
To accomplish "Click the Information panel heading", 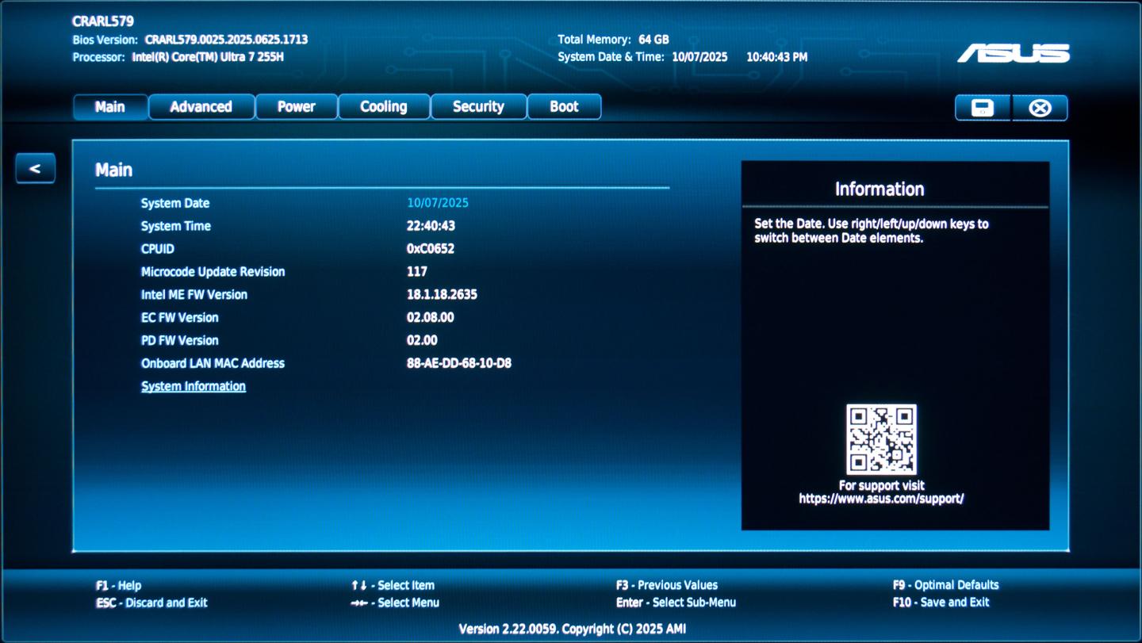I will click(x=879, y=189).
